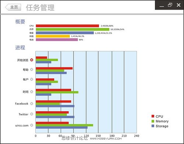The width and height of the screenshot is (184, 144).
Task: Click the Storage legend label
Action: pyautogui.click(x=162, y=126)
